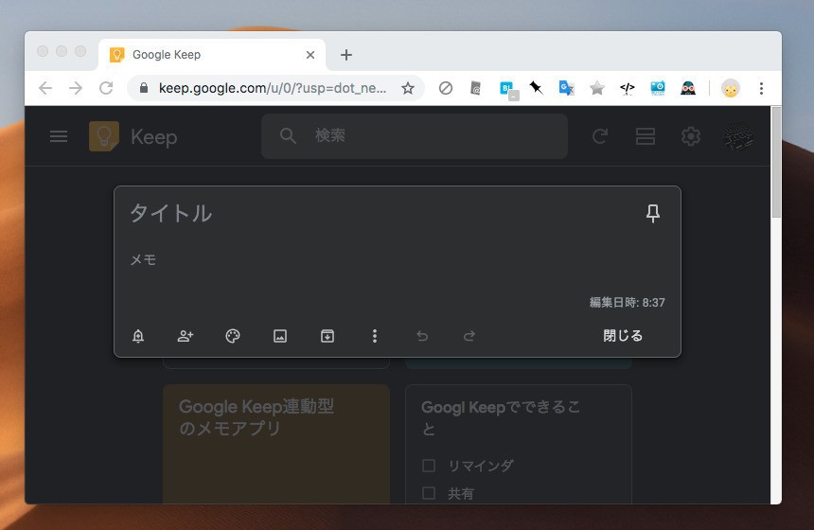Undo the last note edit
The width and height of the screenshot is (814, 530).
tap(422, 336)
